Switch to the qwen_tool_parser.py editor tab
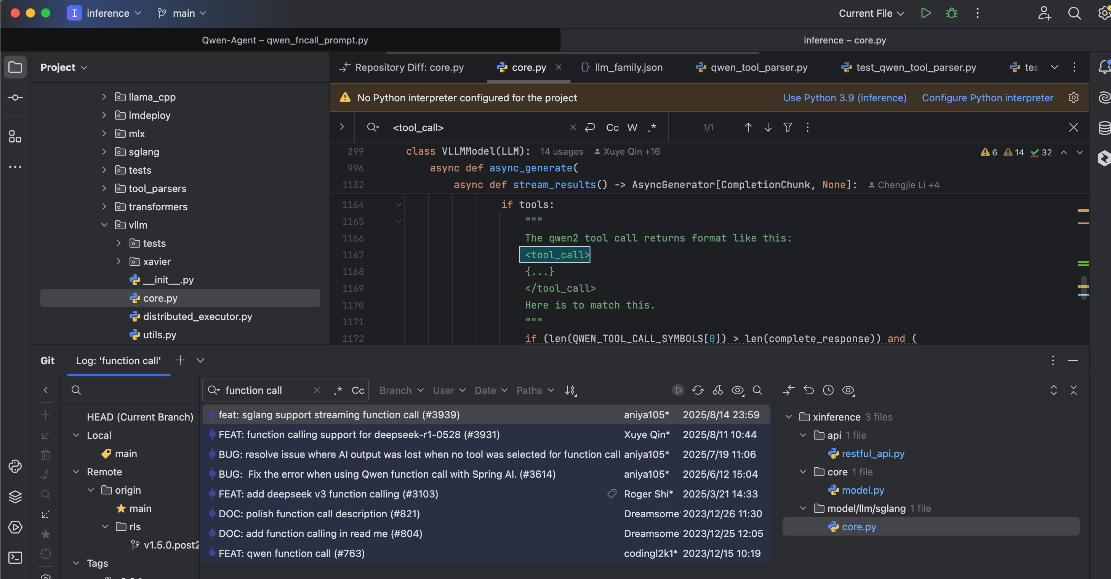 click(x=752, y=67)
